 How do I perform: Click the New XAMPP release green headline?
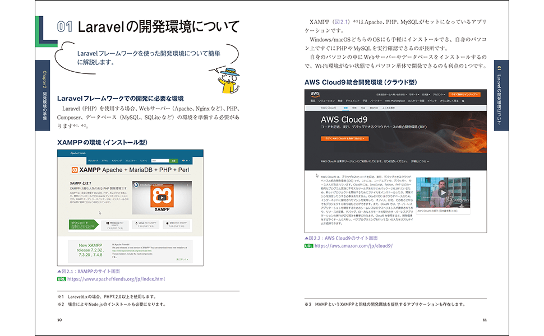[x=90, y=250]
